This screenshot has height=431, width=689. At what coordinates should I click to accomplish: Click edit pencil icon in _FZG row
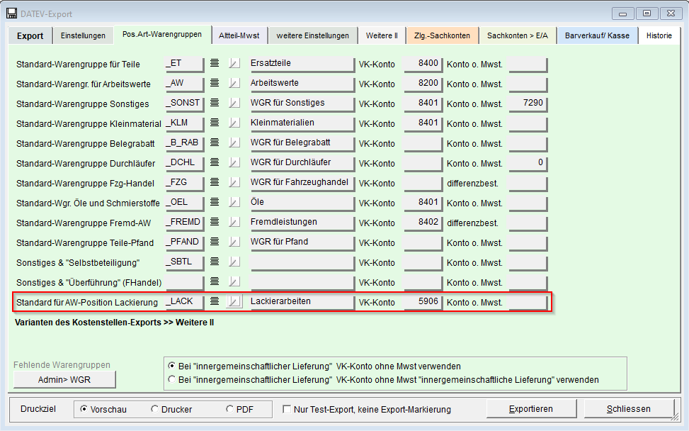pyautogui.click(x=234, y=182)
